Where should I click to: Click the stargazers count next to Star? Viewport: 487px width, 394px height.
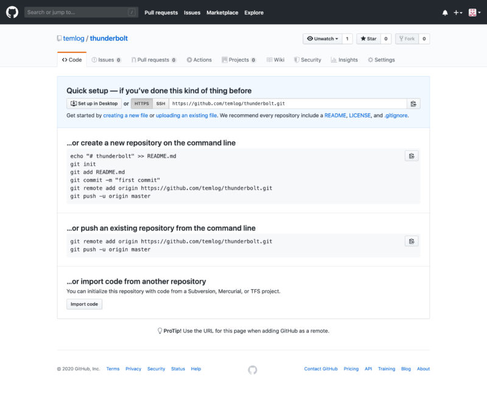[386, 39]
